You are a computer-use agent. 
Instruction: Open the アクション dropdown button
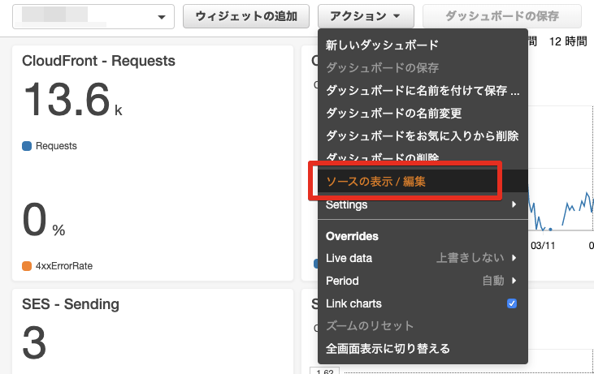(x=366, y=16)
